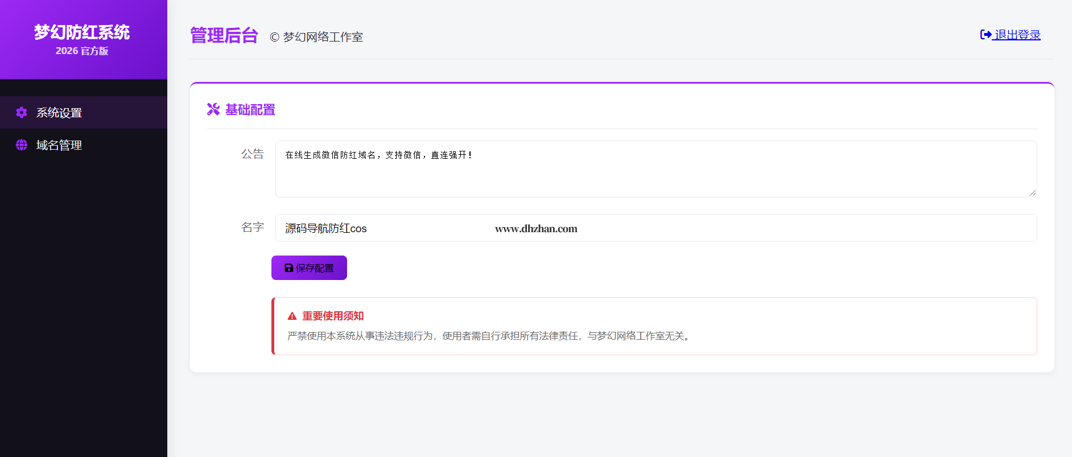Click the © 梦幻网络工作室 copyright text
This screenshot has width=1072, height=457.
[316, 37]
